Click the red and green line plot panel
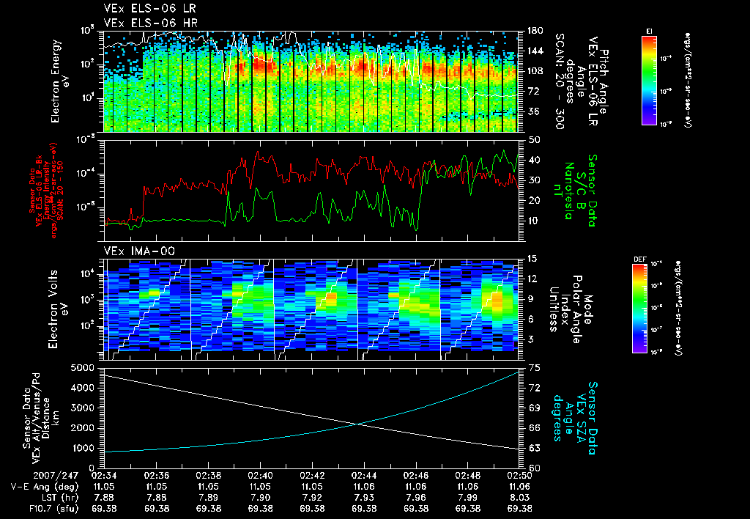 (311, 191)
